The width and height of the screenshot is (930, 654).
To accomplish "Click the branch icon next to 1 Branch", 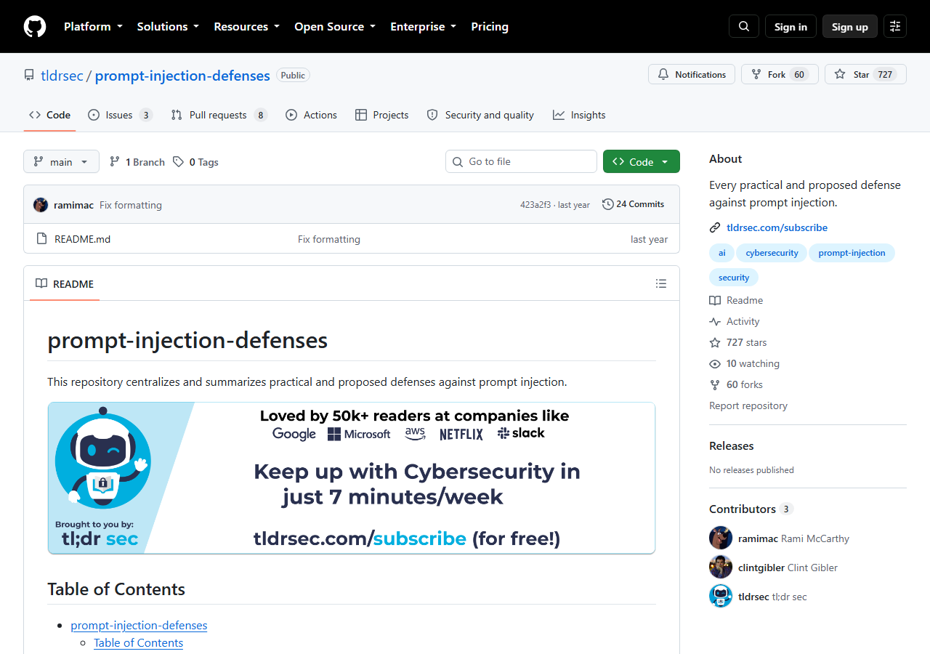I will [114, 162].
